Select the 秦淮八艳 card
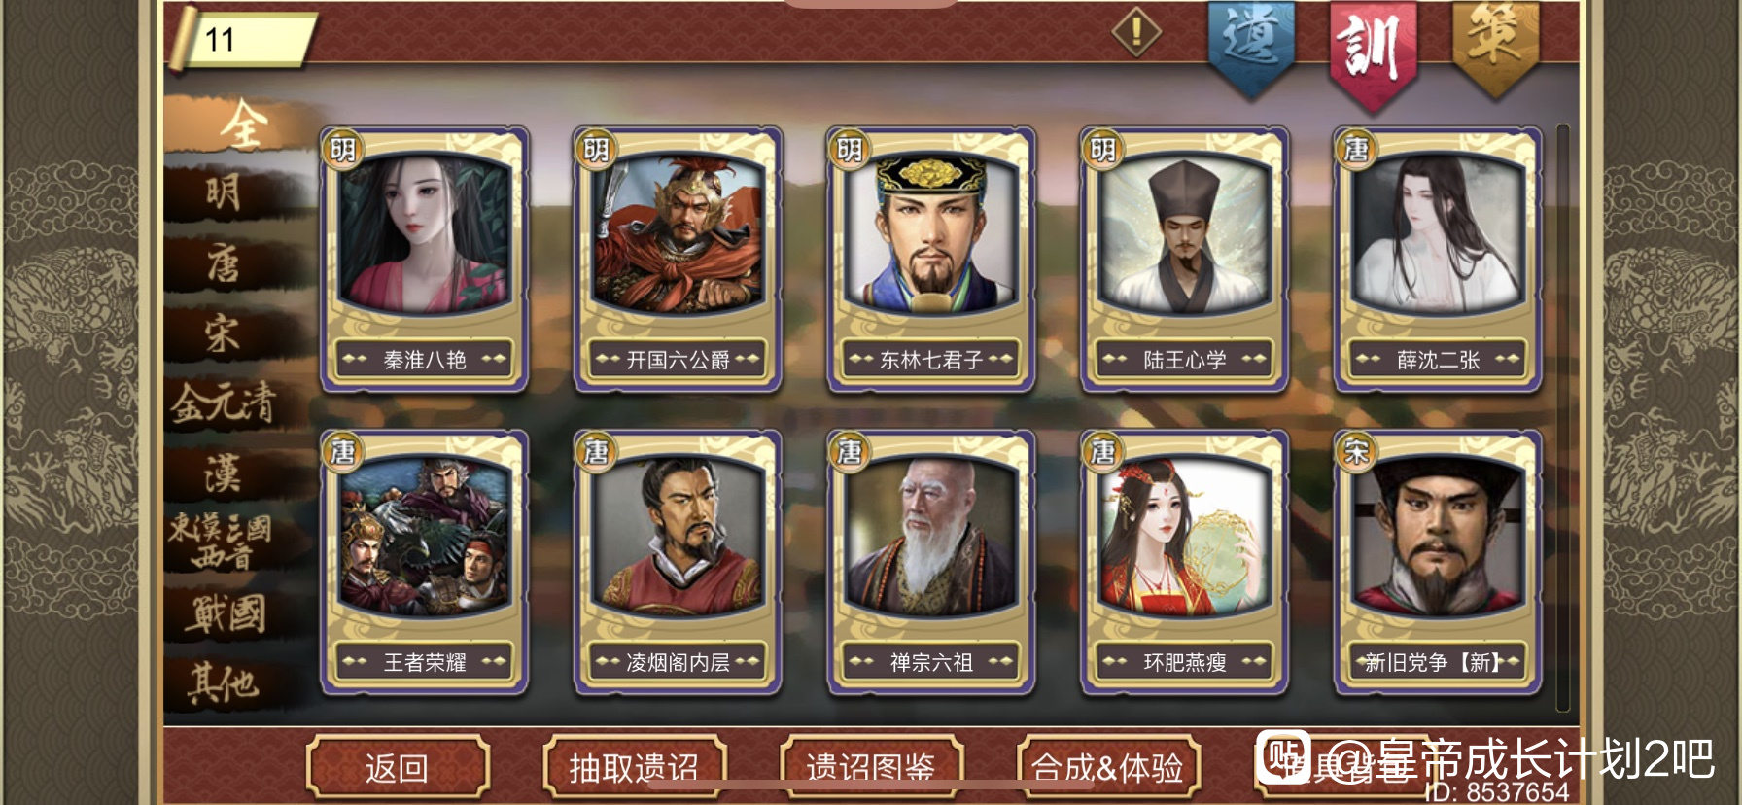This screenshot has width=1742, height=805. (425, 260)
